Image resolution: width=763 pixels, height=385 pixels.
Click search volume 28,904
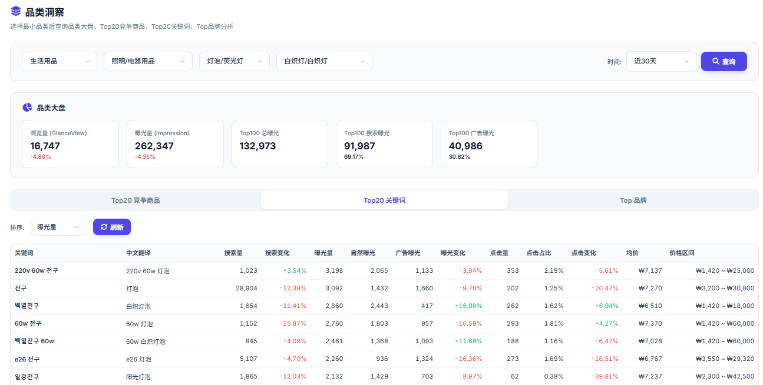pos(246,288)
